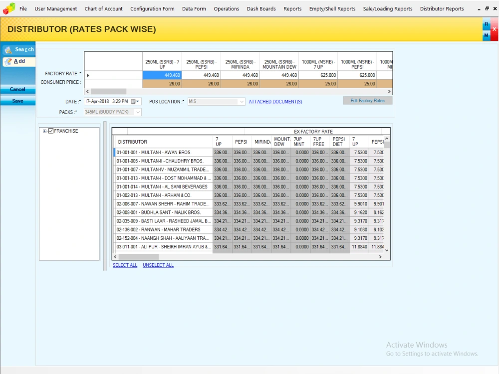Open the Dash Boards menu

261,8
